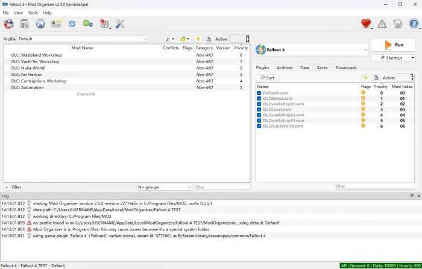Select the Plugins tab
Image resolution: width=422 pixels, height=269 pixels.
click(x=262, y=67)
